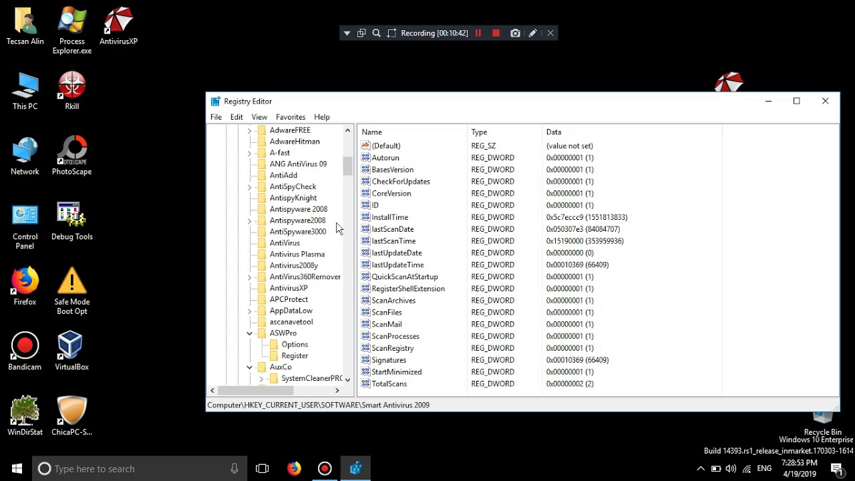
Task: Take a screenshot with the camera icon
Action: pos(515,33)
